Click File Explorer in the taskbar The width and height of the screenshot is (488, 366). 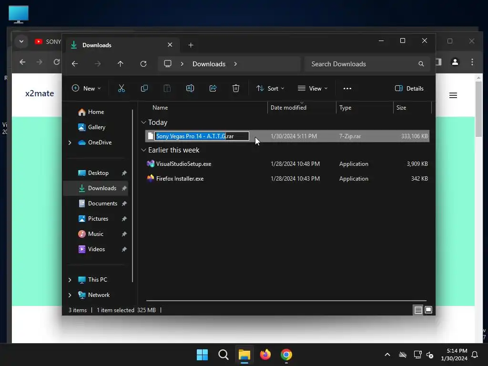point(244,355)
